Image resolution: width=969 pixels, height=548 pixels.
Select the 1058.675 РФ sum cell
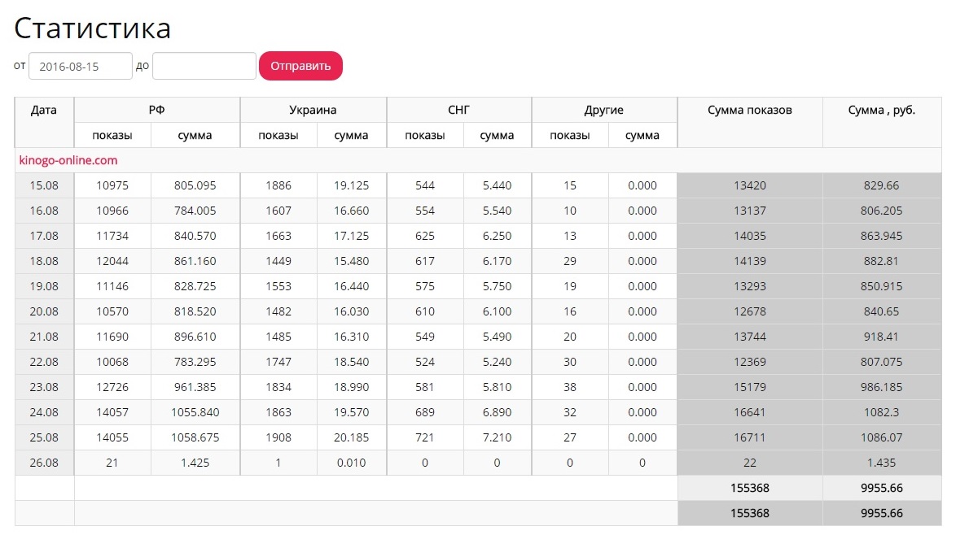[195, 437]
